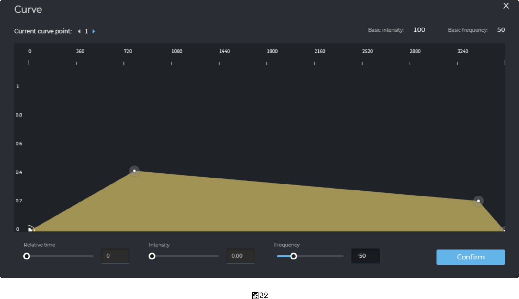The image size is (519, 299).
Task: Focus the Frequency field showing -50
Action: point(365,256)
